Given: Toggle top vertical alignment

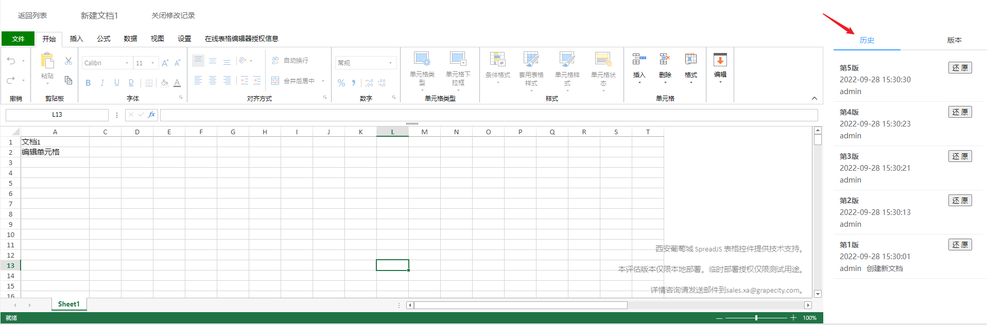Looking at the screenshot, I should tap(198, 61).
